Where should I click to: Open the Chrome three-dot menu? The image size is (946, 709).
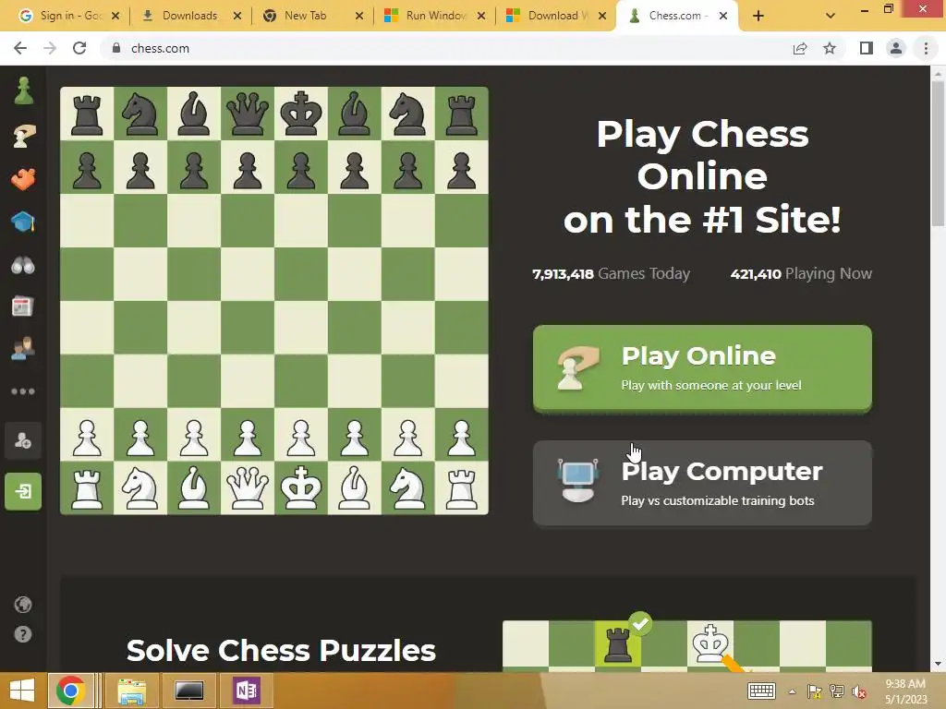926,48
